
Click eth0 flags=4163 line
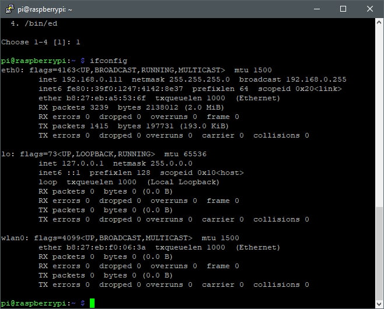tap(137, 70)
